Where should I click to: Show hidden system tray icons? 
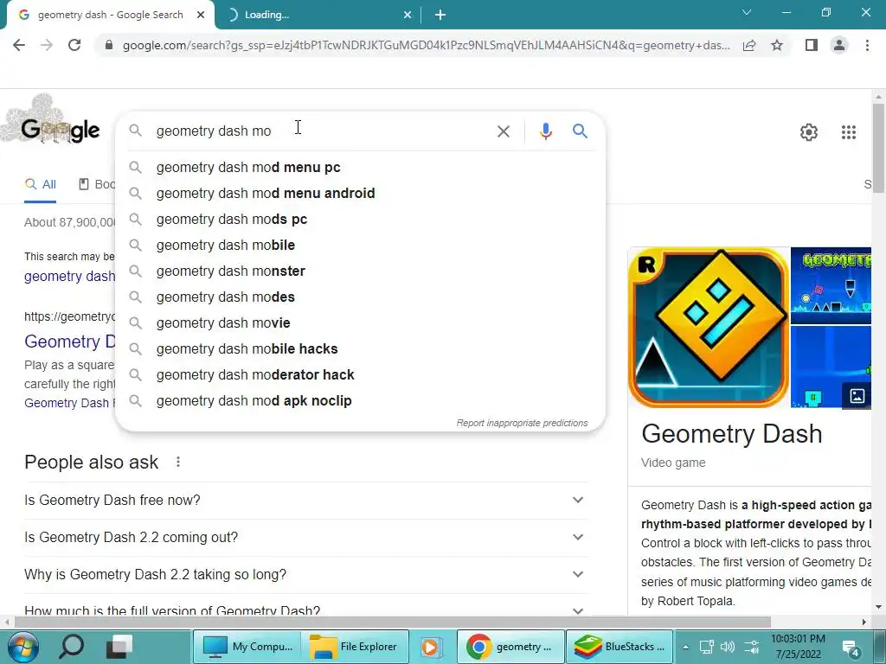coord(685,647)
